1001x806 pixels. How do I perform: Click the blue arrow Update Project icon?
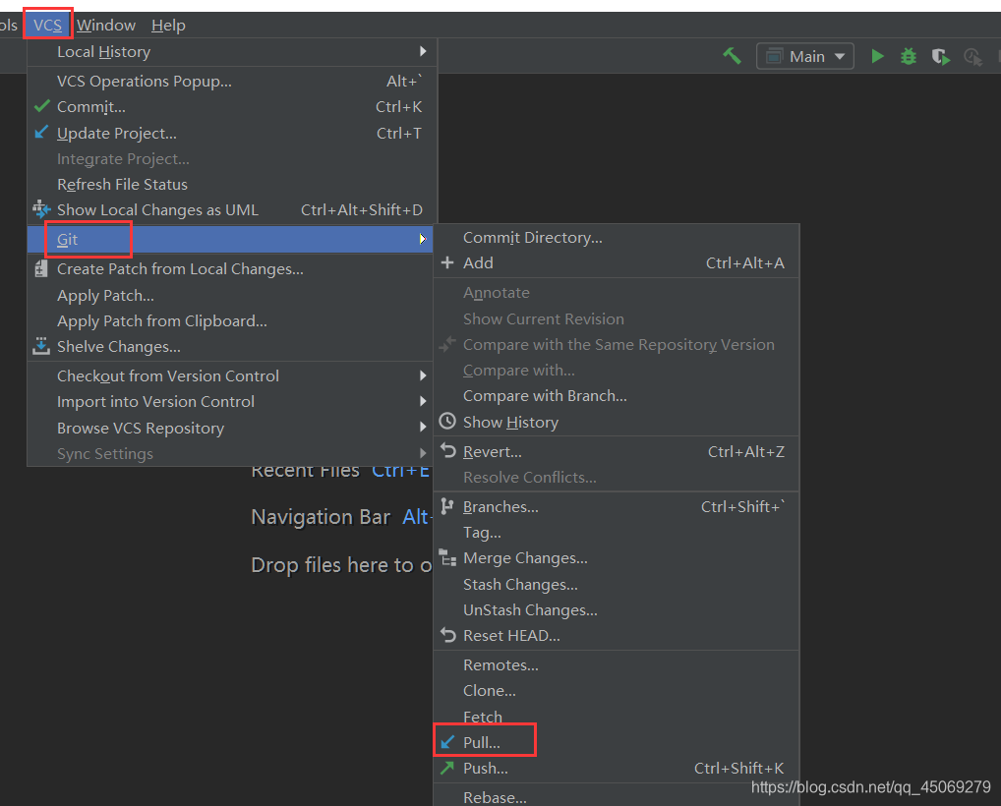point(41,132)
